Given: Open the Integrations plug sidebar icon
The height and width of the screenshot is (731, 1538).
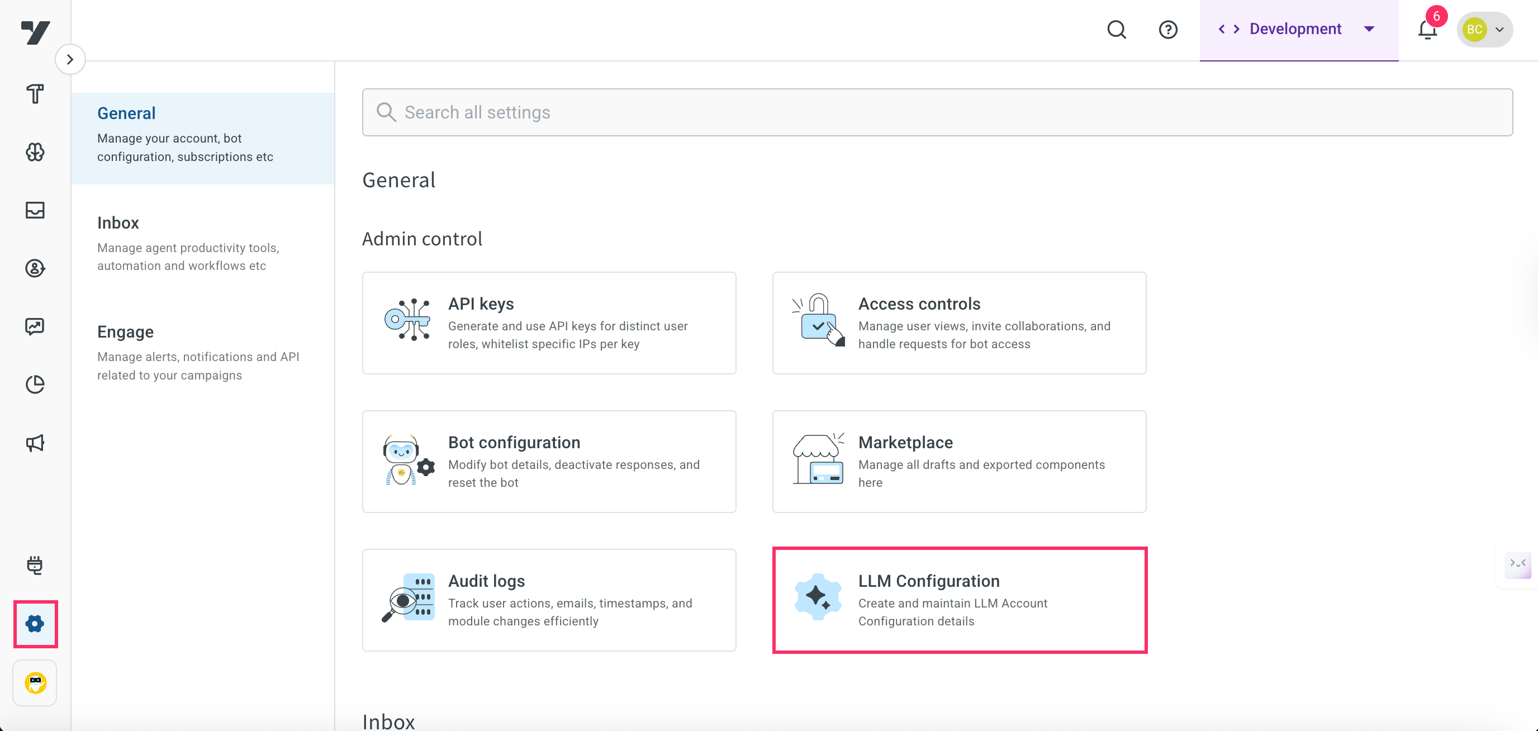Looking at the screenshot, I should pos(35,565).
